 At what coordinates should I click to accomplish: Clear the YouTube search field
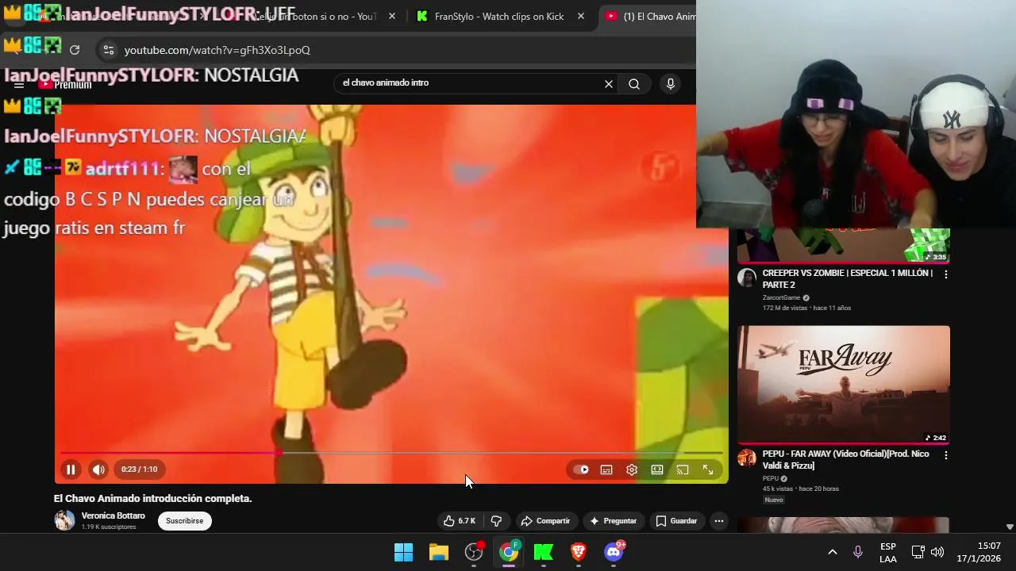point(609,84)
